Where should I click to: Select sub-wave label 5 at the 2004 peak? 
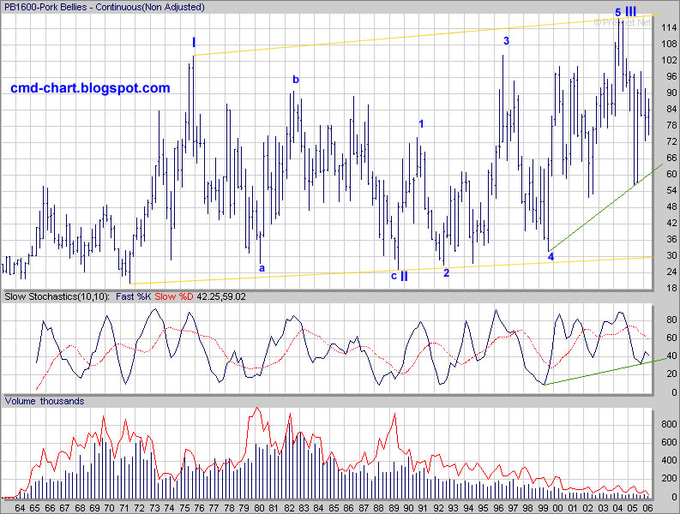[617, 12]
